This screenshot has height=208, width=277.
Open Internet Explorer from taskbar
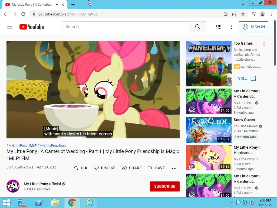(x=89, y=203)
